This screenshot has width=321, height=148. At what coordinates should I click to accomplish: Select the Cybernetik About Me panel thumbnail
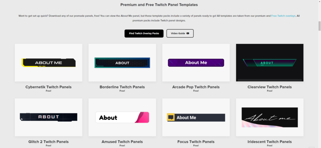tap(49, 63)
